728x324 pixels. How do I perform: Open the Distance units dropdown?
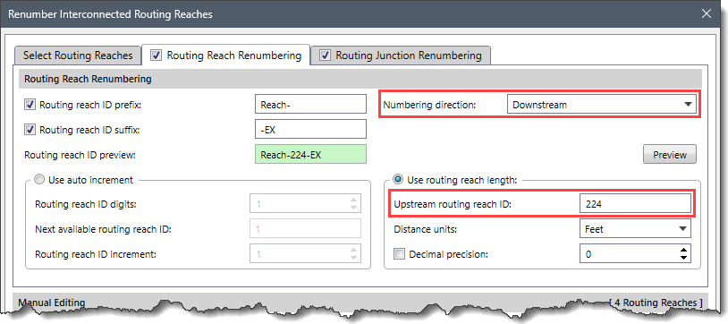(x=635, y=229)
